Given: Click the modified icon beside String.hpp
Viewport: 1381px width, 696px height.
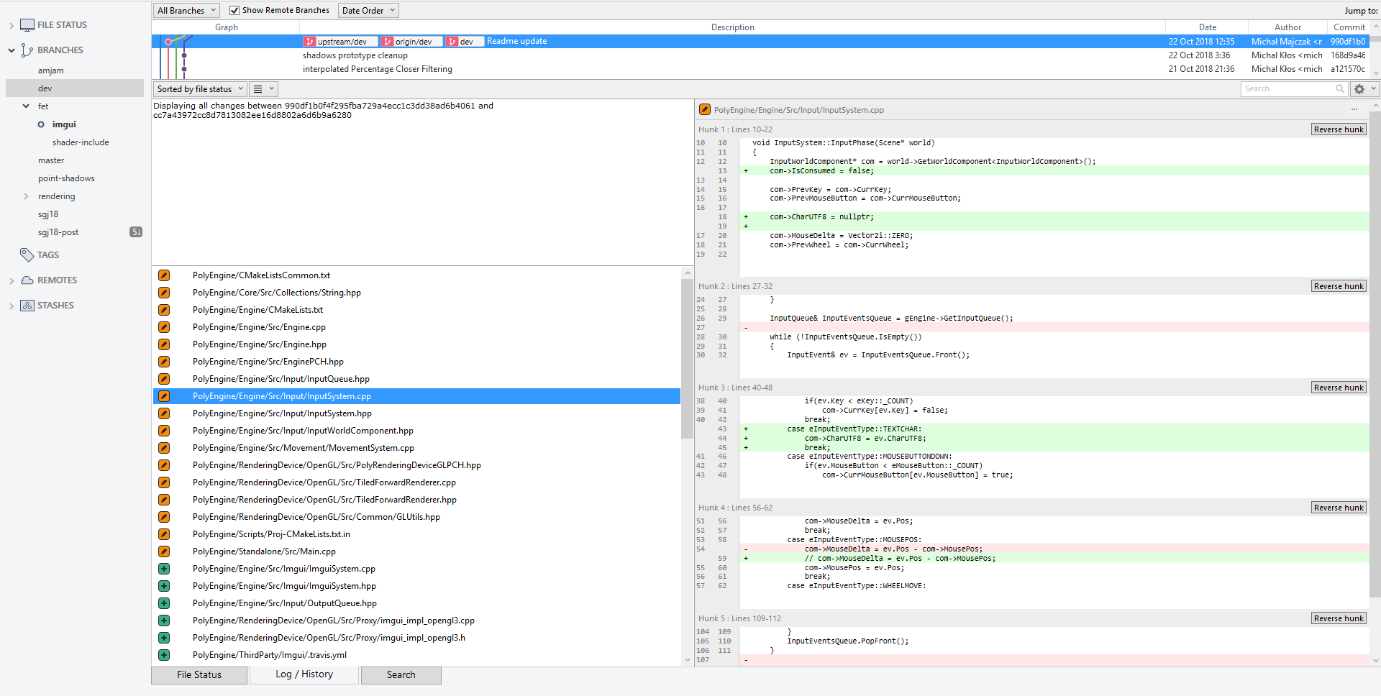Looking at the screenshot, I should click(164, 293).
